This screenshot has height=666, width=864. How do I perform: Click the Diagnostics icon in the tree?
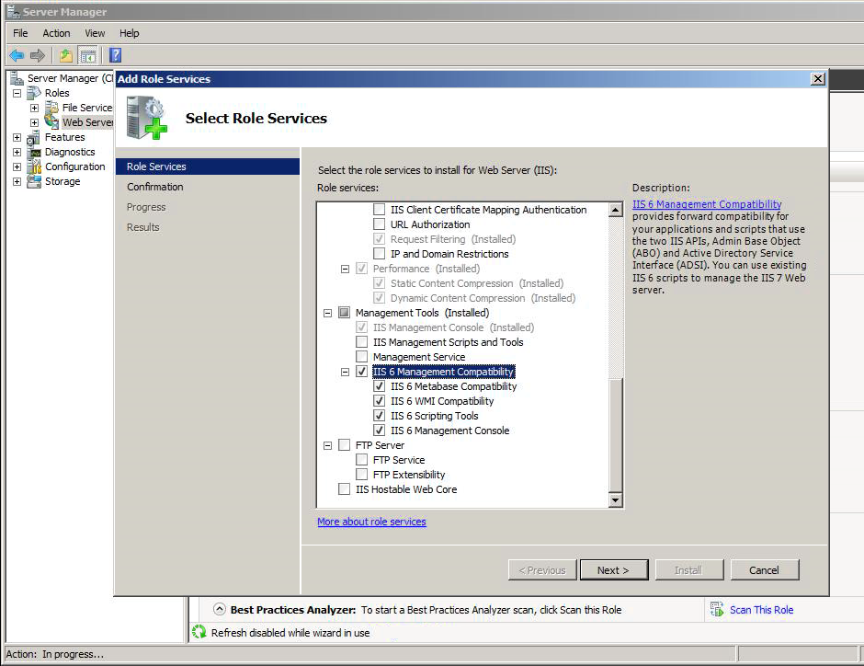34,152
